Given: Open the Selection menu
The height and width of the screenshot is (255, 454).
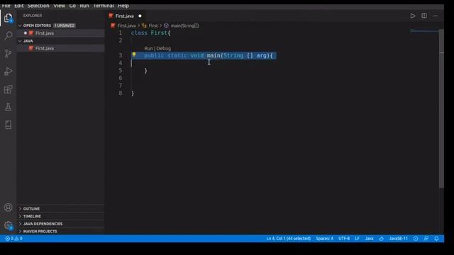Looking at the screenshot, I should 38,6.
